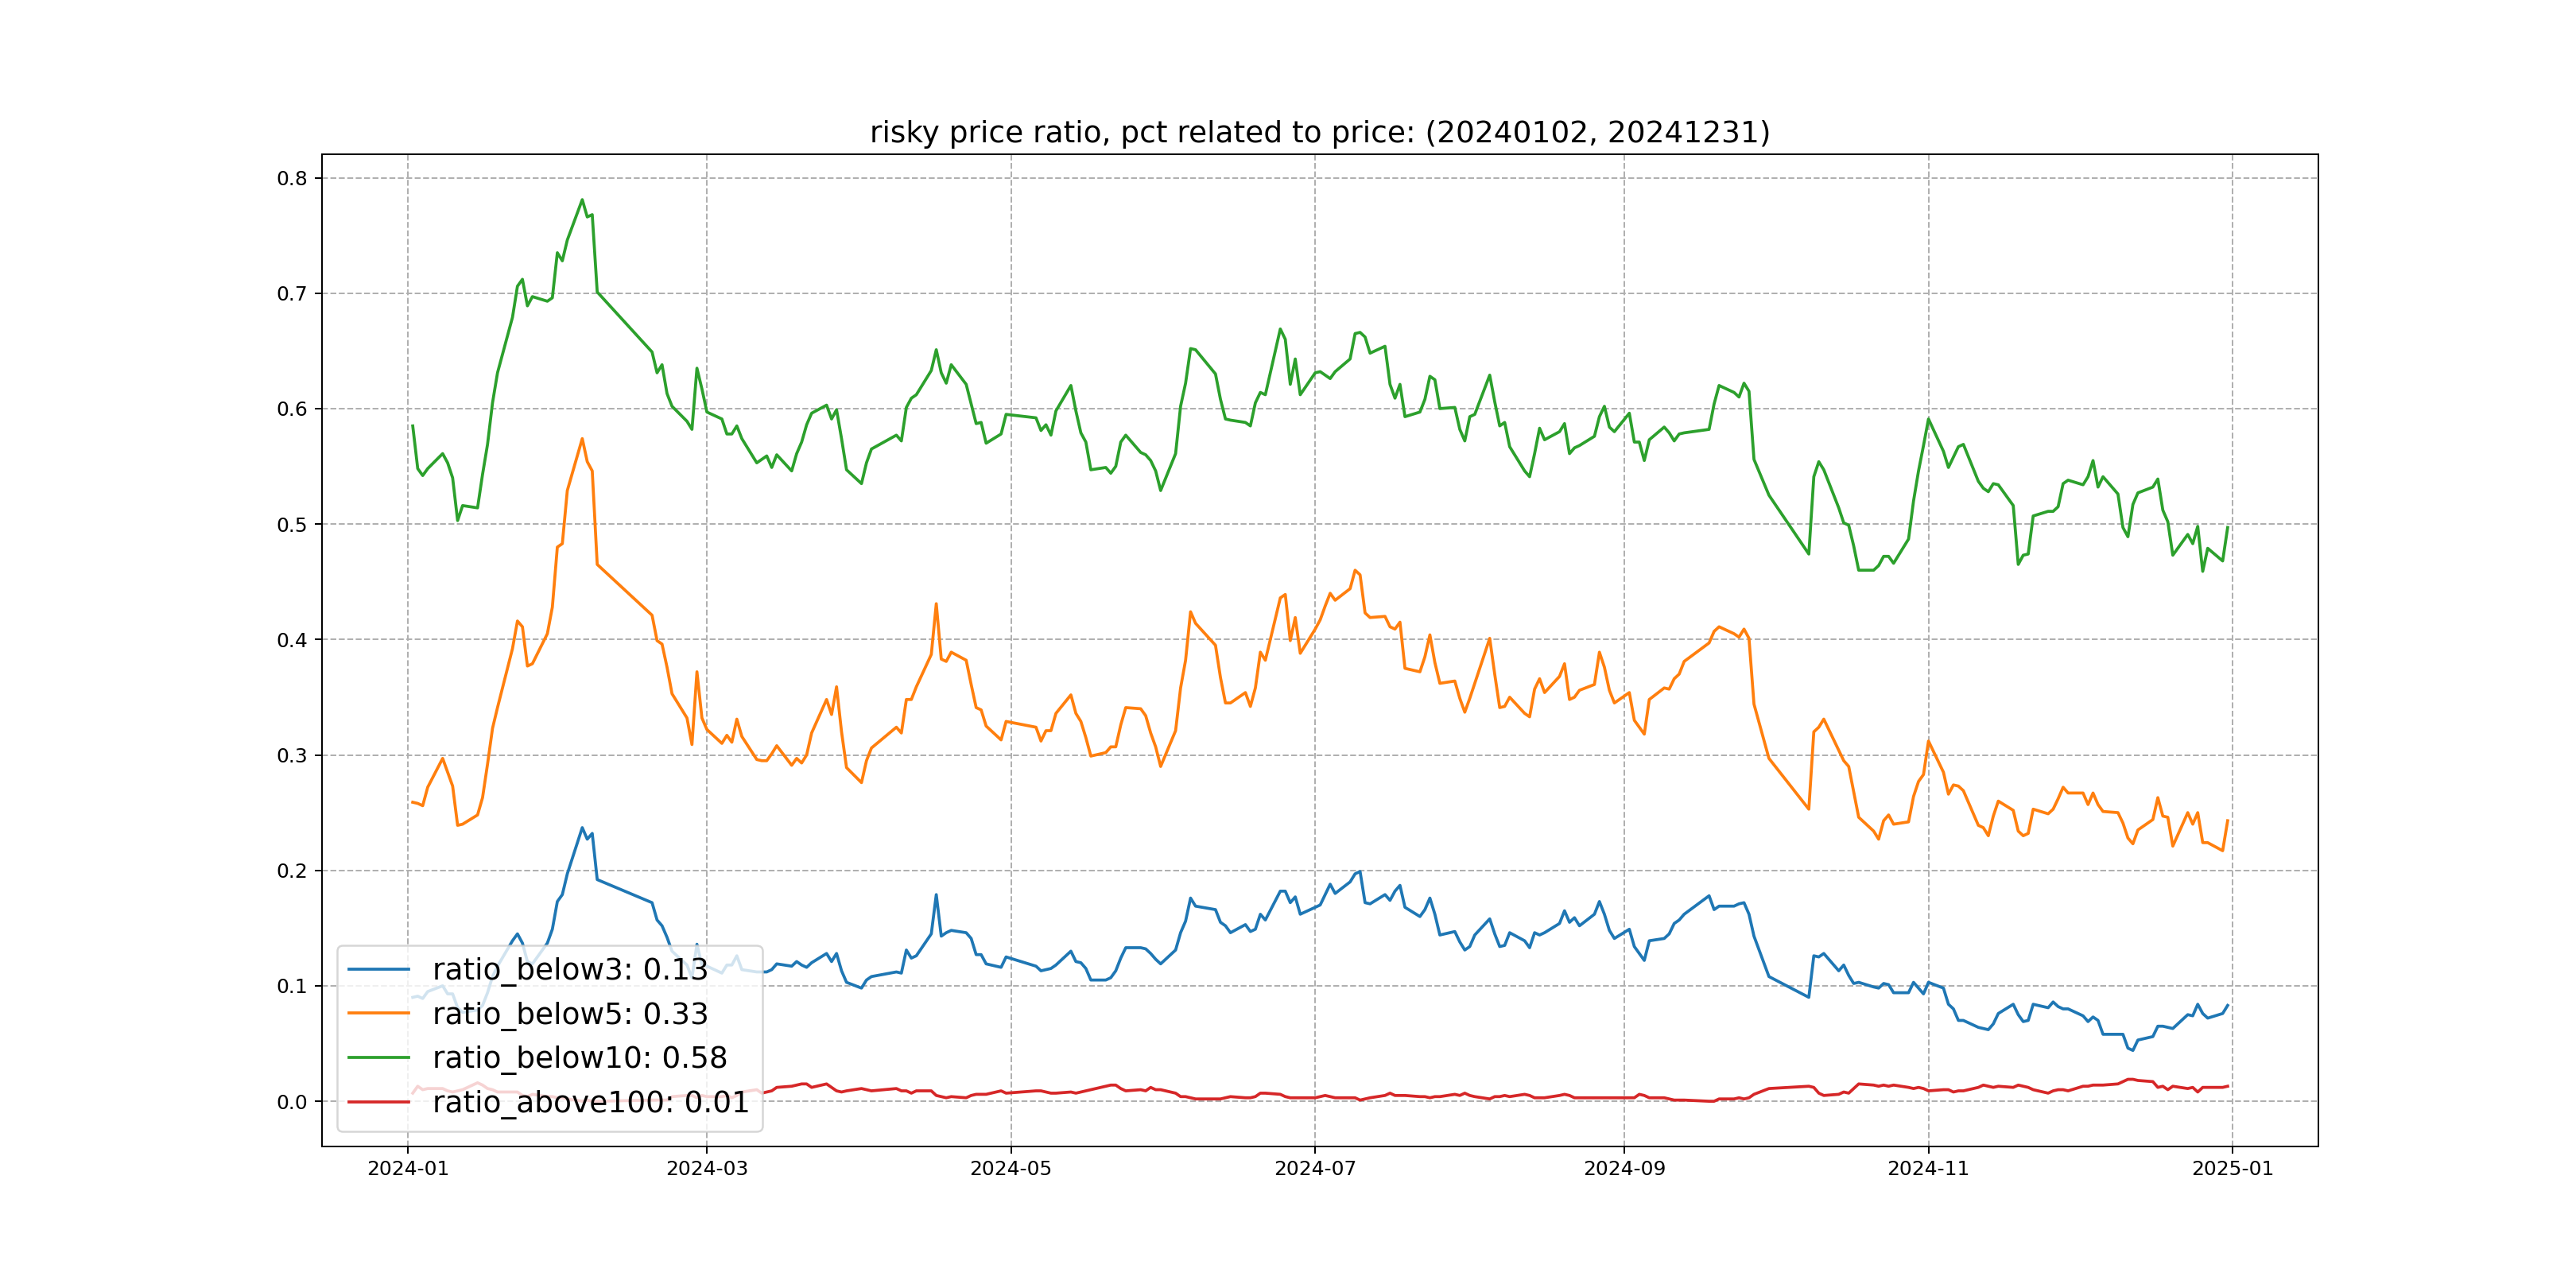Viewport: 2576px width, 1288px height.
Task: Click the 0.5 y-axis tick label
Action: (292, 525)
